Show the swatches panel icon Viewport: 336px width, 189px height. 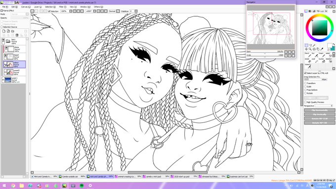click(322, 11)
